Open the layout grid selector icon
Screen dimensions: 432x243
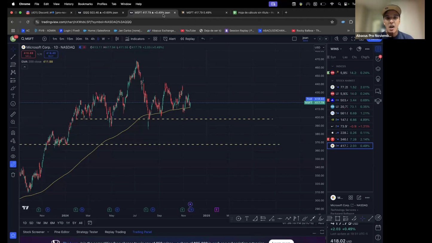[155, 39]
